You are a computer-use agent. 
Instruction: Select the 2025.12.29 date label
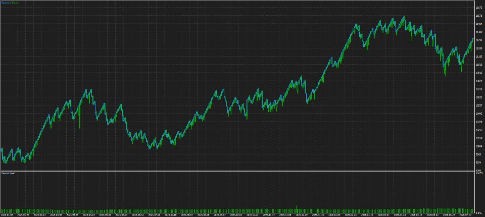[302, 214]
